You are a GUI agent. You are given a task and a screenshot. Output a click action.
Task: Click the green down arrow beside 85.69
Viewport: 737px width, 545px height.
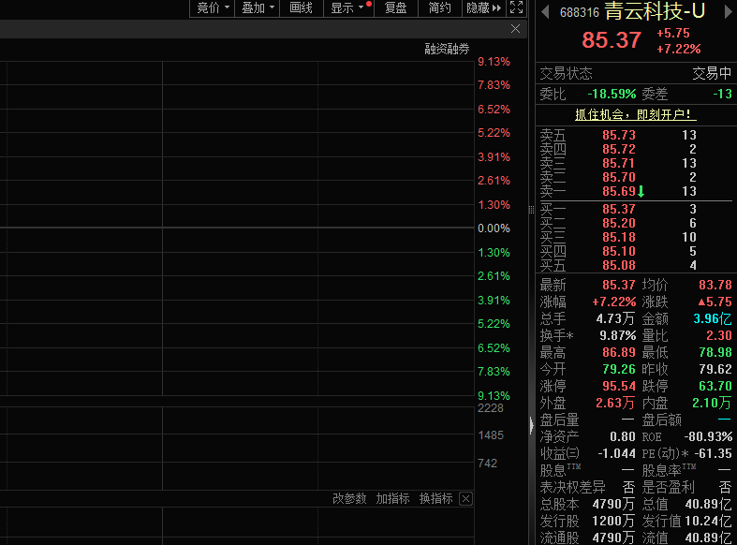[x=641, y=191]
